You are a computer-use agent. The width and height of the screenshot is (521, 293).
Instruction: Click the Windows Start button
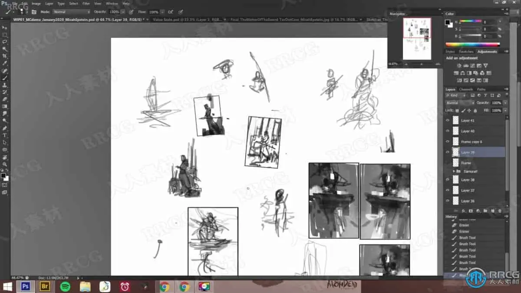pos(7,286)
